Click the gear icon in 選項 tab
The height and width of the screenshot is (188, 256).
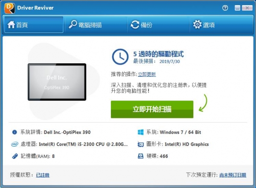197,25
